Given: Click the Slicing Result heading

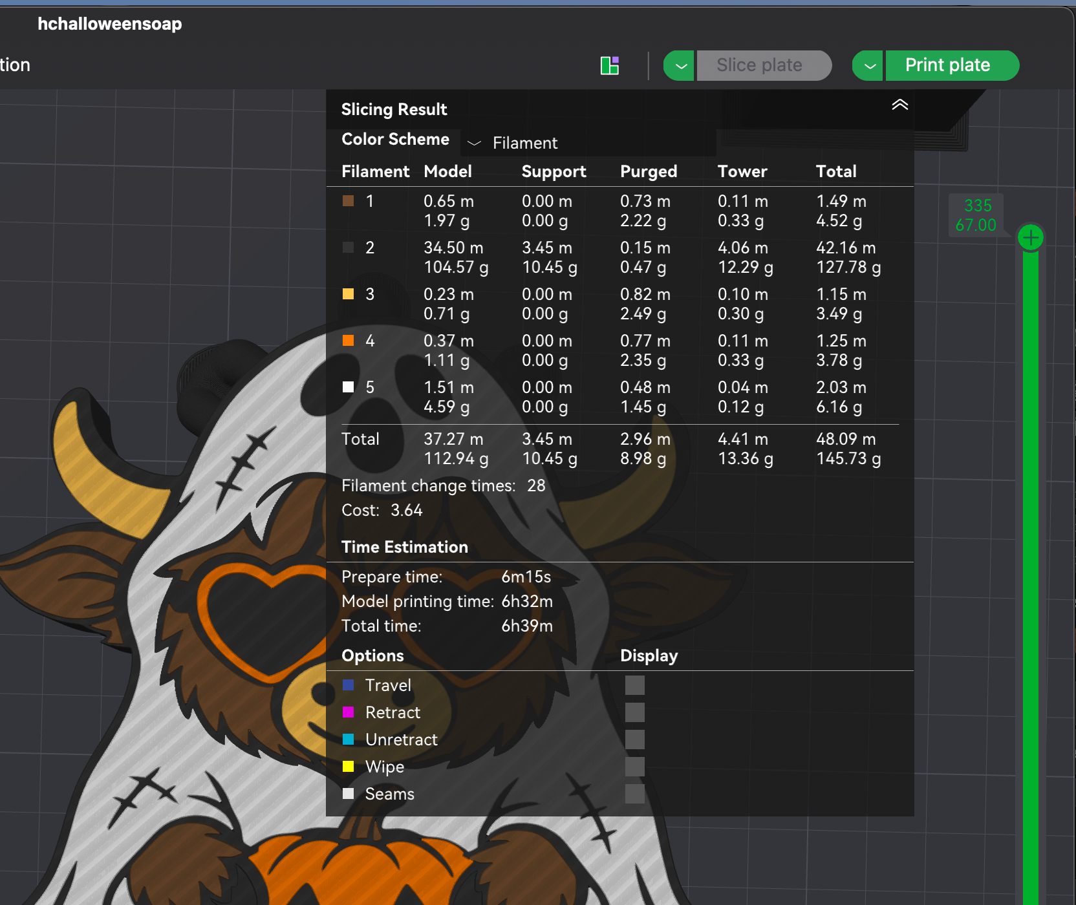Looking at the screenshot, I should 394,109.
